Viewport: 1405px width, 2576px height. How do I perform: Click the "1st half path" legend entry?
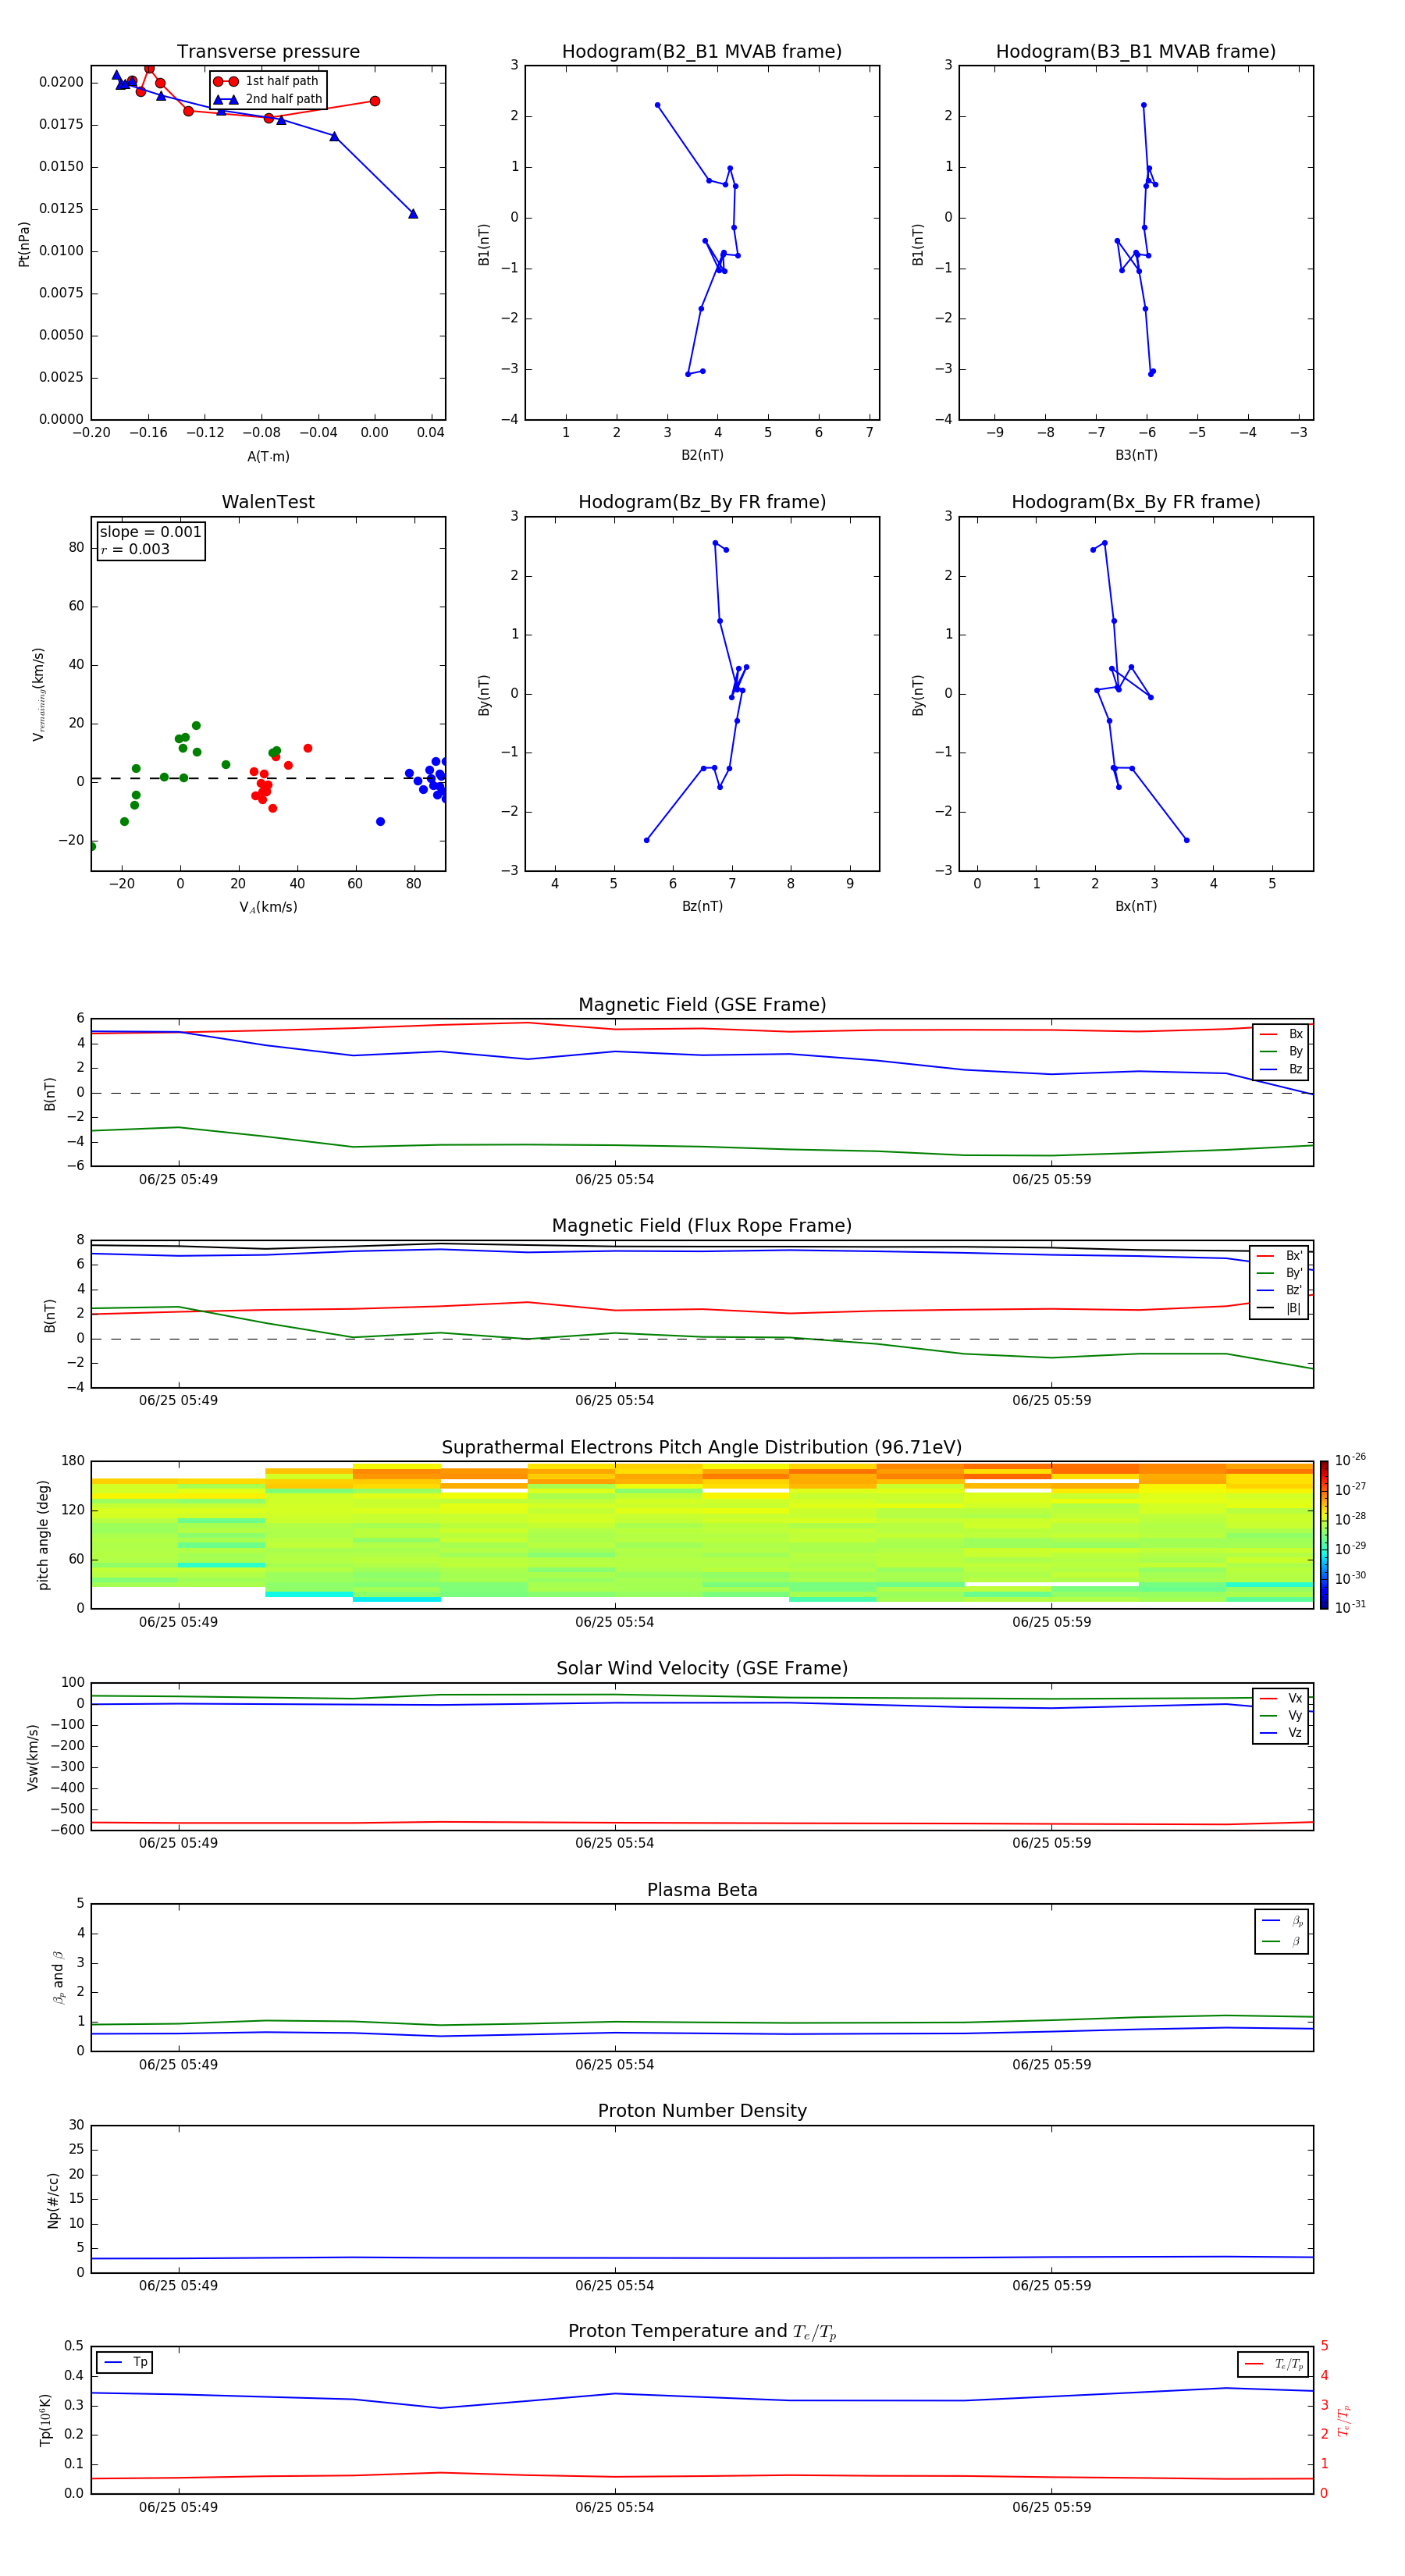(268, 81)
